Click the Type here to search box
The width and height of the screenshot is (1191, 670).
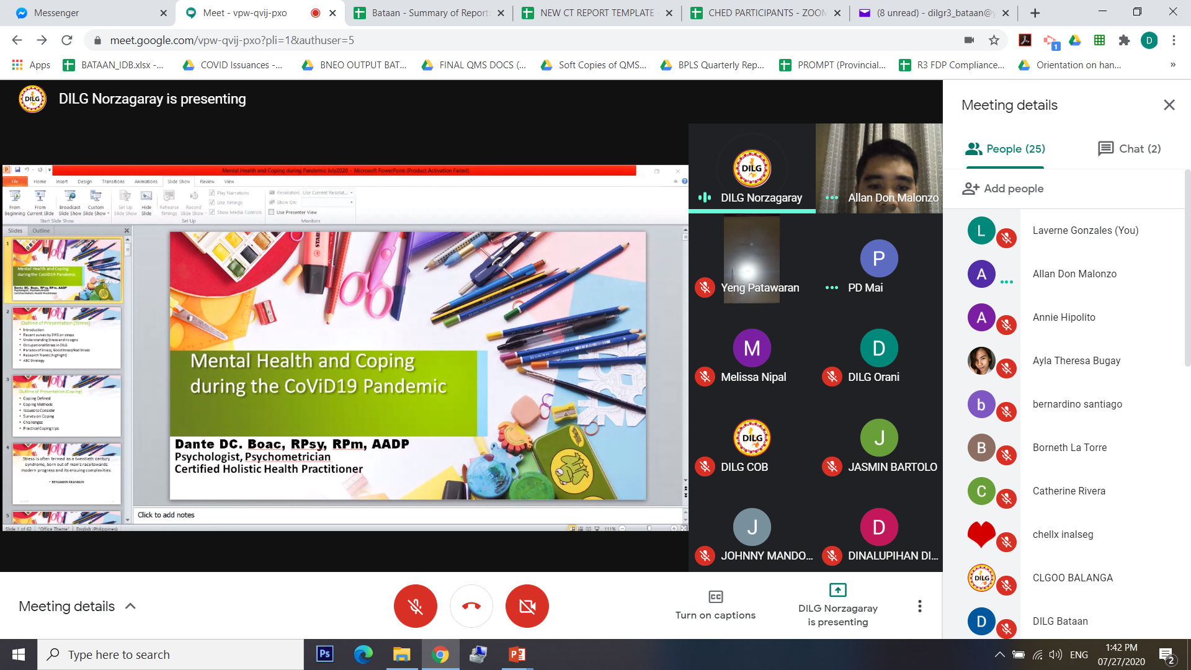171,654
